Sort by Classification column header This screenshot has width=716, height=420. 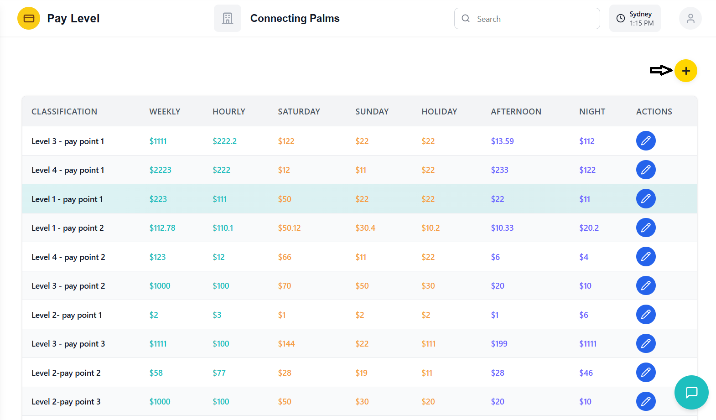(64, 112)
